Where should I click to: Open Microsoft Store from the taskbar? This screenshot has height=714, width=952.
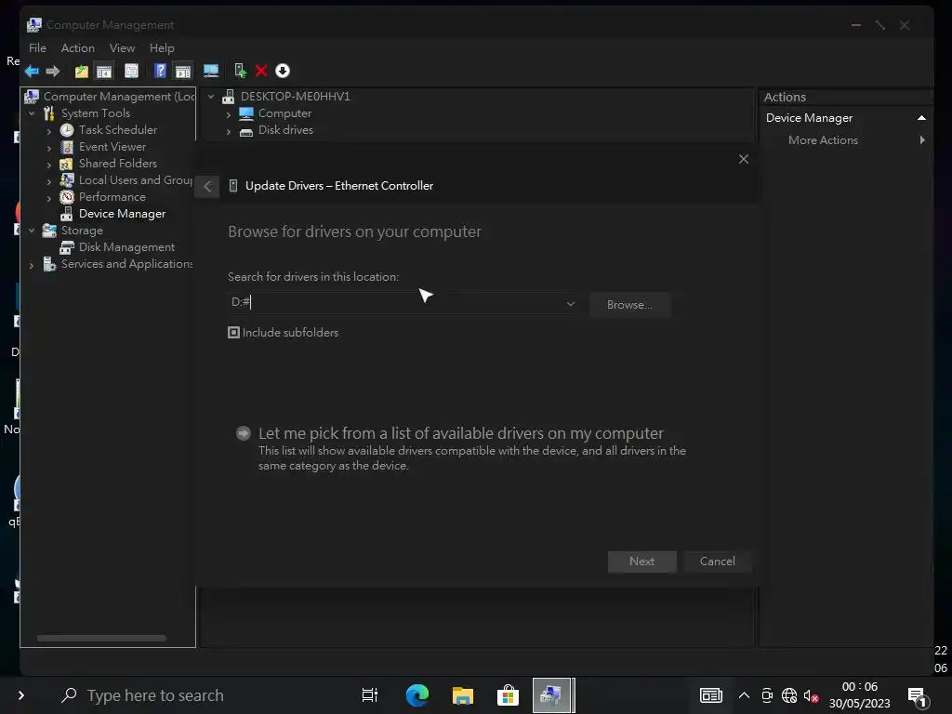tap(508, 695)
